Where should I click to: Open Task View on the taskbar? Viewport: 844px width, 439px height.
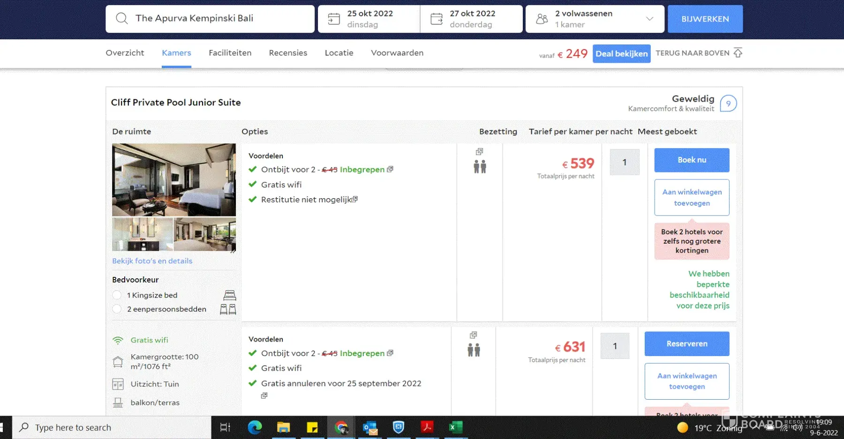pyautogui.click(x=225, y=427)
